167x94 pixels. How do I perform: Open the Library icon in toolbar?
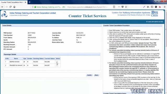click(148, 7)
